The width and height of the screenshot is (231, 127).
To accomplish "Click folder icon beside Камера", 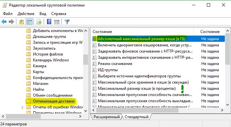I will click(28, 66).
